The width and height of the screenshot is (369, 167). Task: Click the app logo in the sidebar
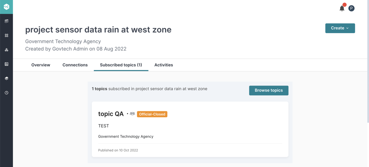coord(6,7)
